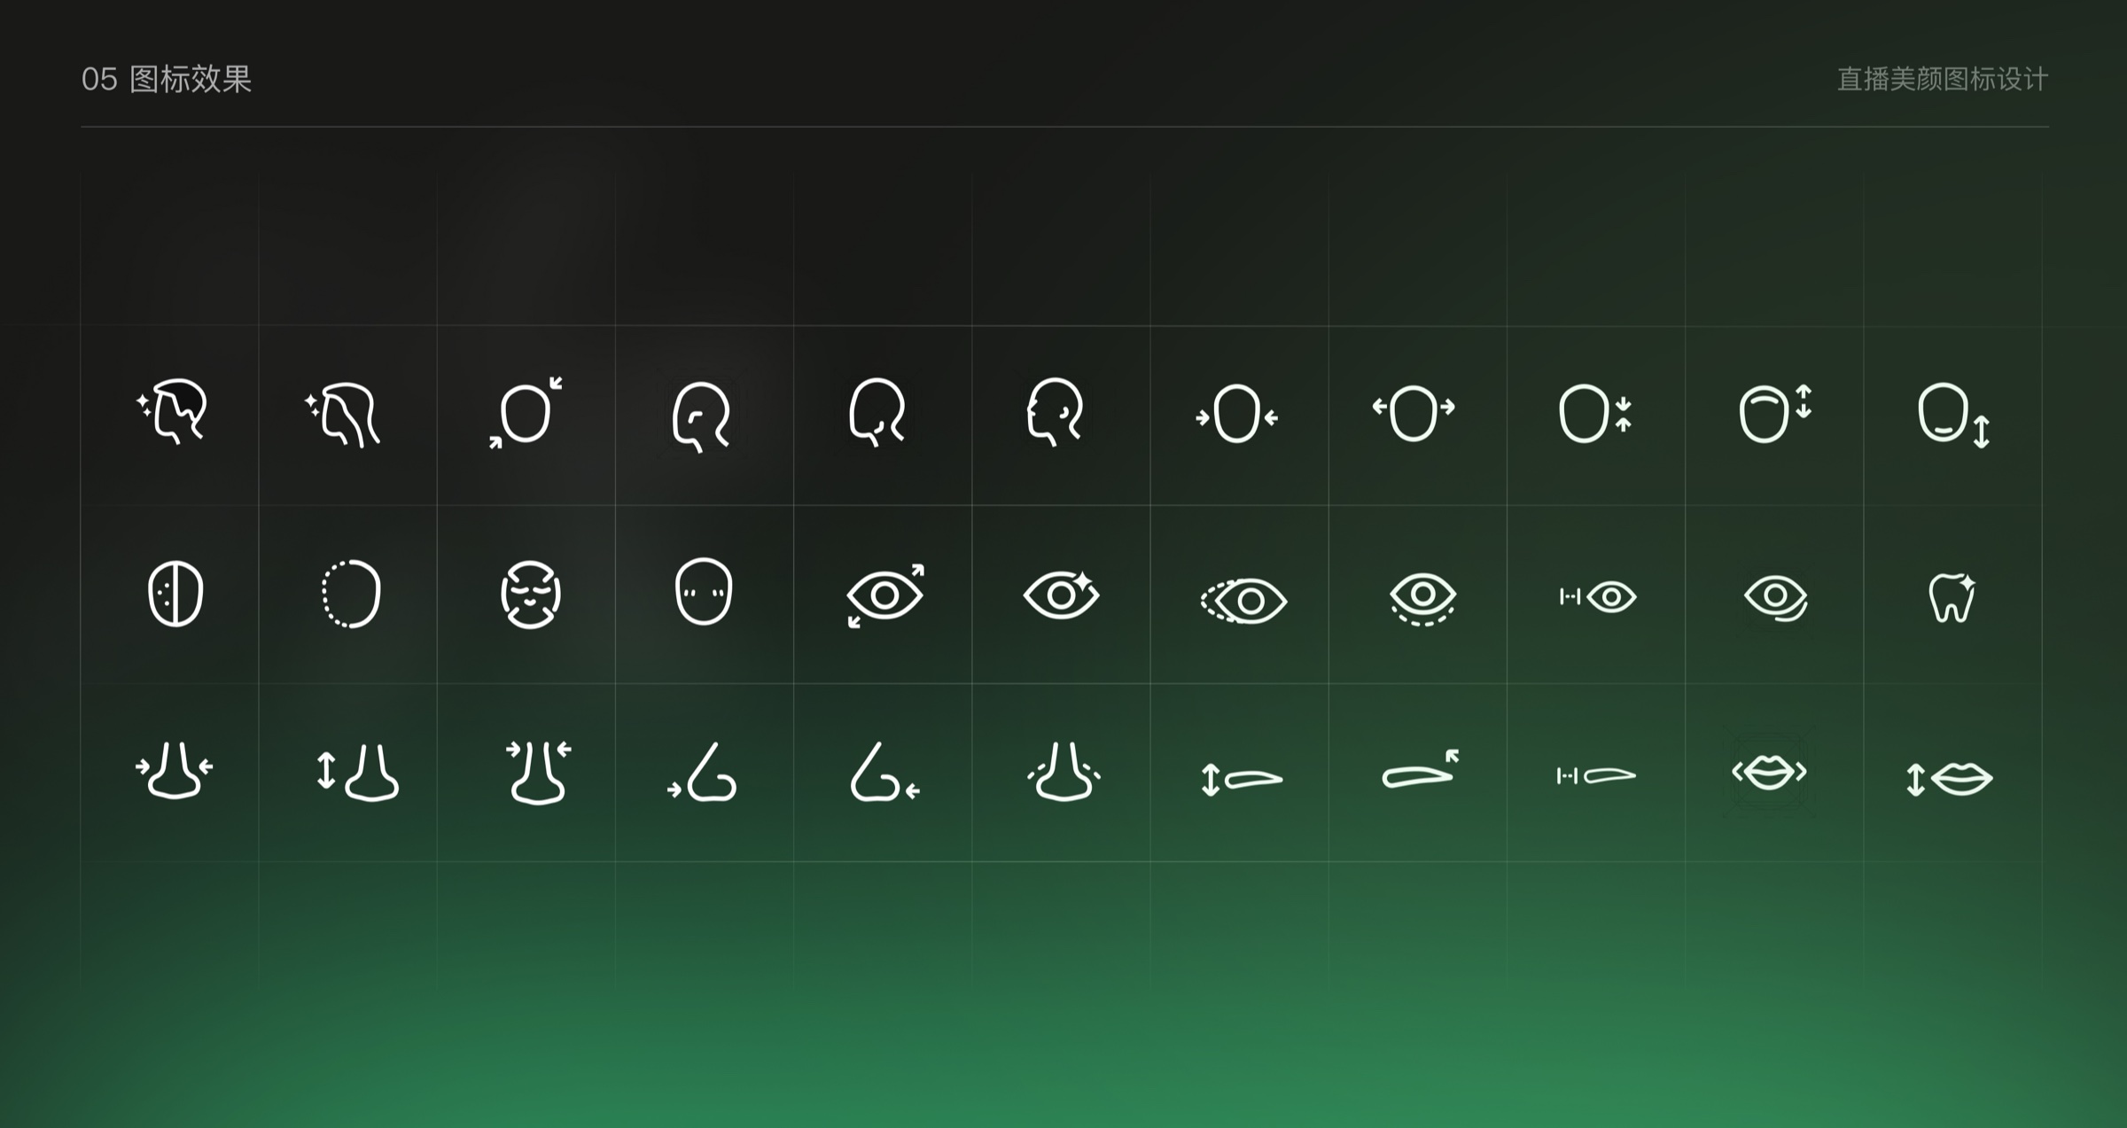Choose the lip thickness icon with vertical arrow
Screen dimensions: 2127x1128
(x=1950, y=779)
